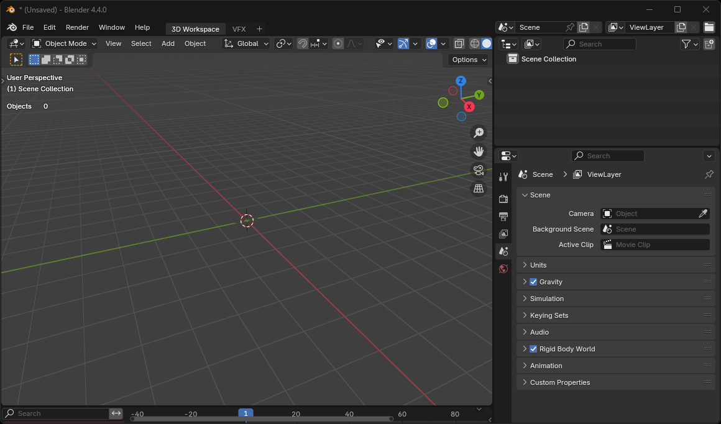
Task: Expand the Keying Sets panel
Action: [616, 315]
